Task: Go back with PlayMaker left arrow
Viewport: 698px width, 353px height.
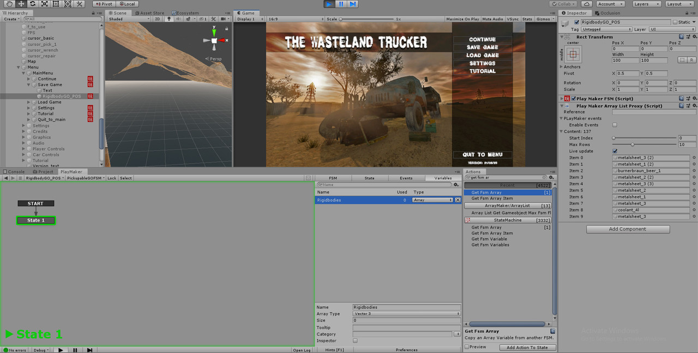Action: pos(5,178)
